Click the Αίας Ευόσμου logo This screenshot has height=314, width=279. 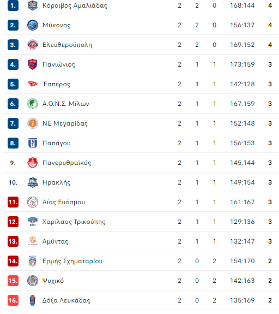pos(33,202)
